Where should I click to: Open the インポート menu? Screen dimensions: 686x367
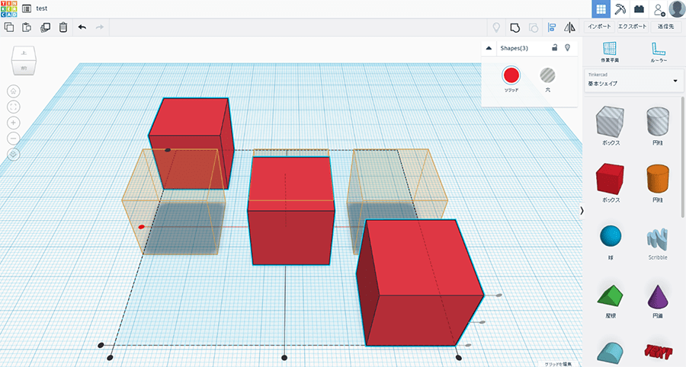click(599, 27)
